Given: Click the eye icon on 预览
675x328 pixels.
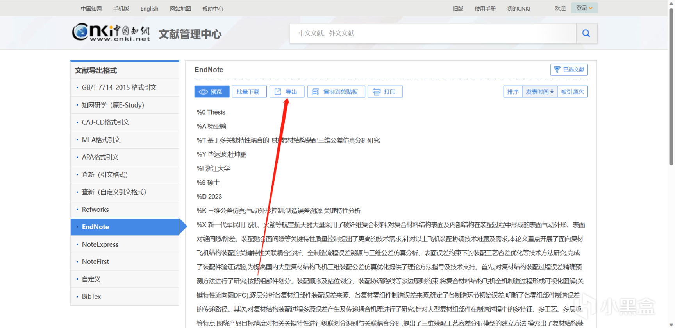Looking at the screenshot, I should (203, 92).
